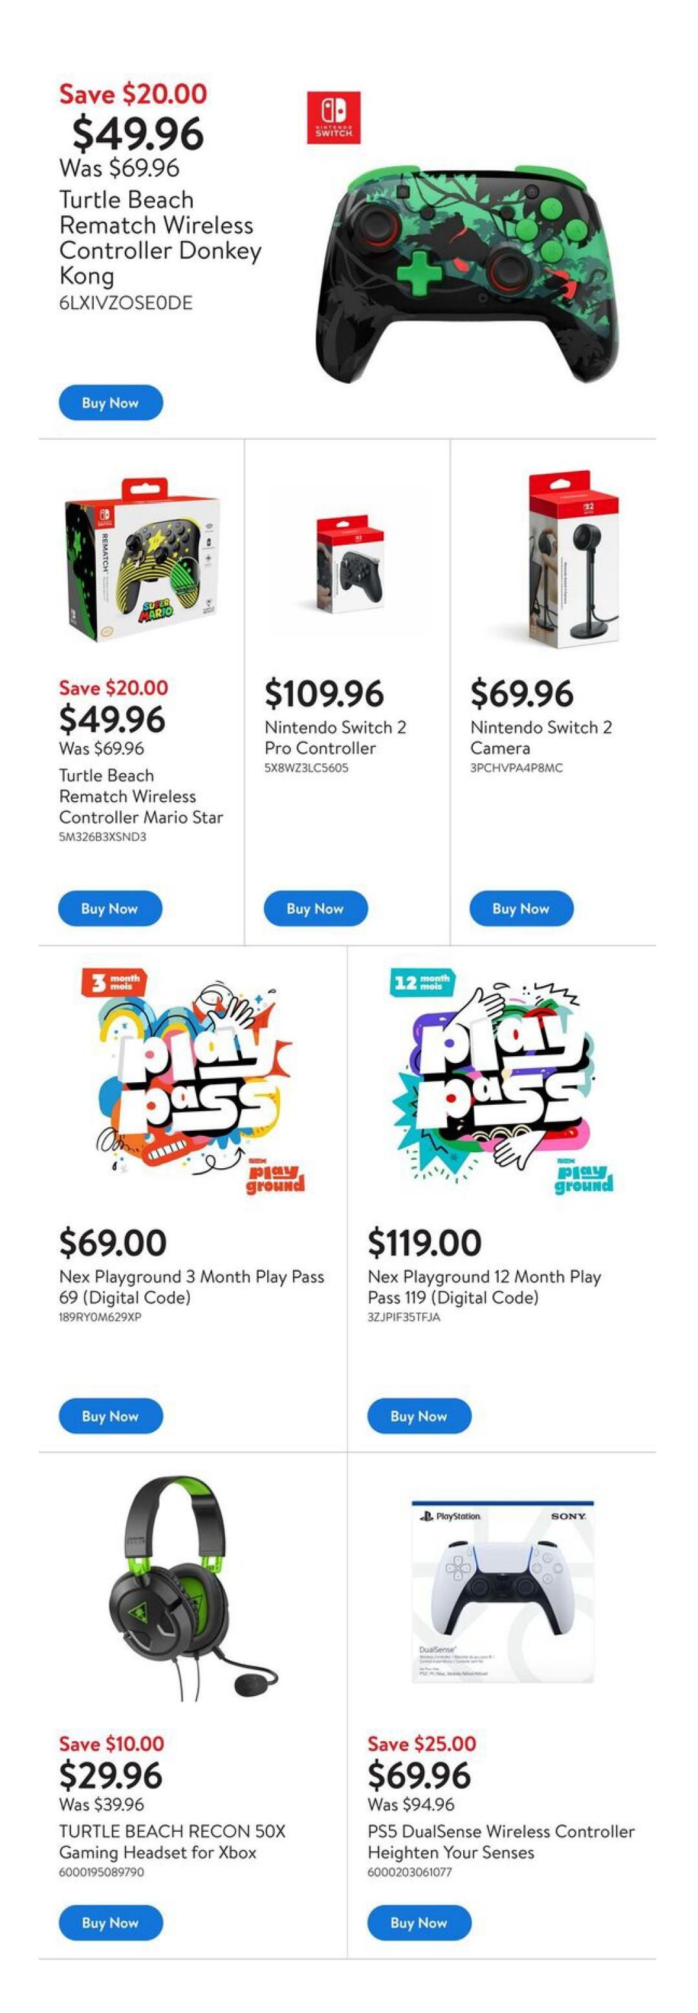698x2013 pixels.
Task: Open Turtle Beach Rematch Donkey Kong title
Action: 159,237
